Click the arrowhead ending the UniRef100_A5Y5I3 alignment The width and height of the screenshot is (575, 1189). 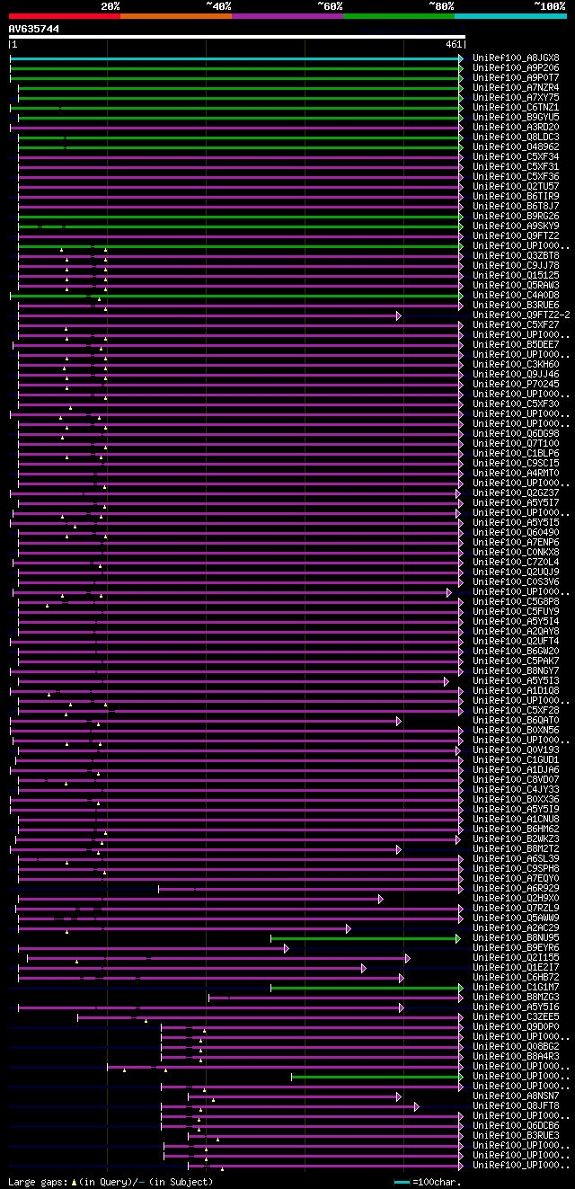tap(447, 680)
